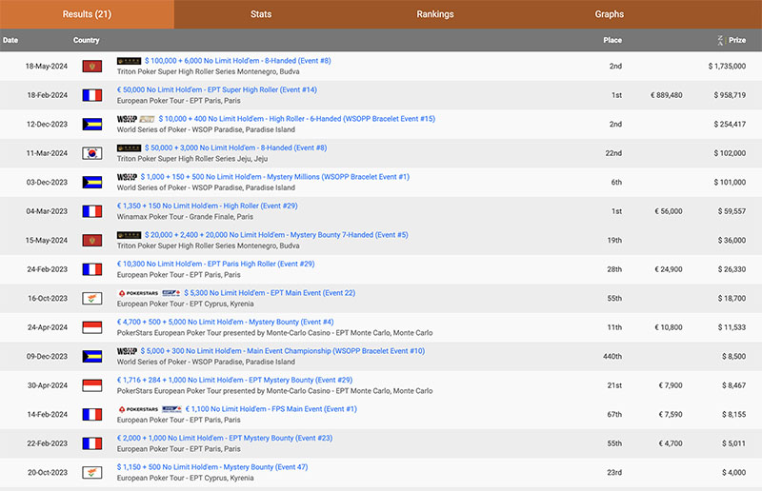Open the EPT Super High Roller Event #14 link
This screenshot has width=762, height=491.
point(216,89)
